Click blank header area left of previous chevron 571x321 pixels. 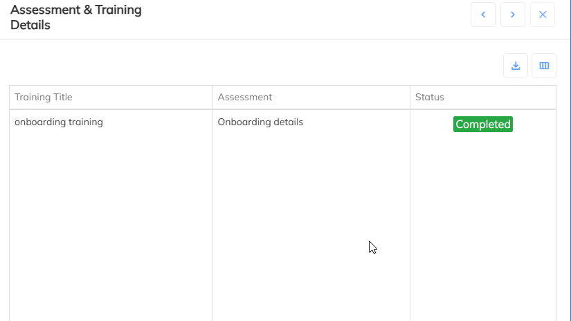click(x=311, y=18)
